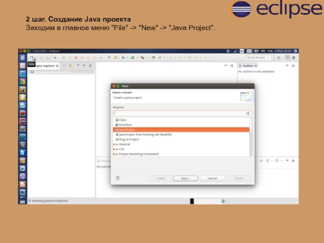Click the Last Edit Location arrow icon
Image resolution: width=324 pixels, height=243 pixels.
[190, 58]
